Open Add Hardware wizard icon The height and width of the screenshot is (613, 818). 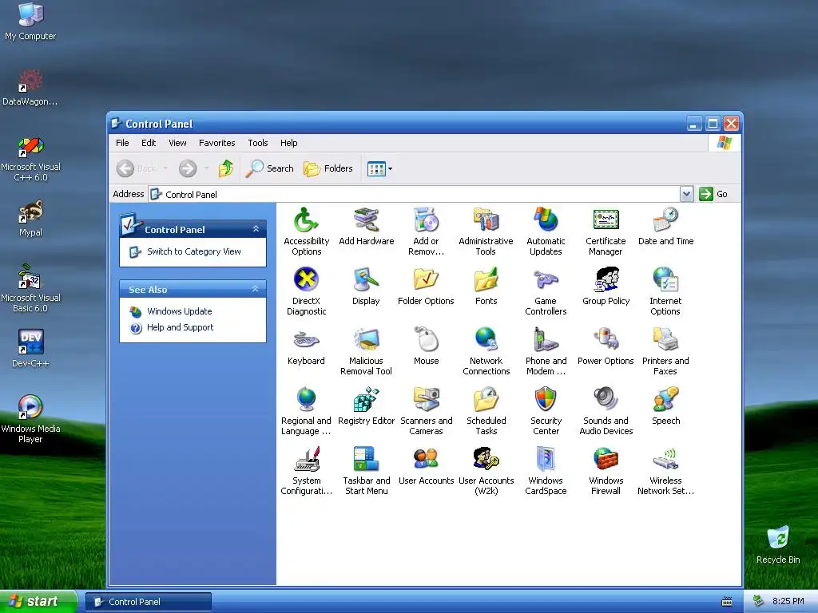[366, 220]
